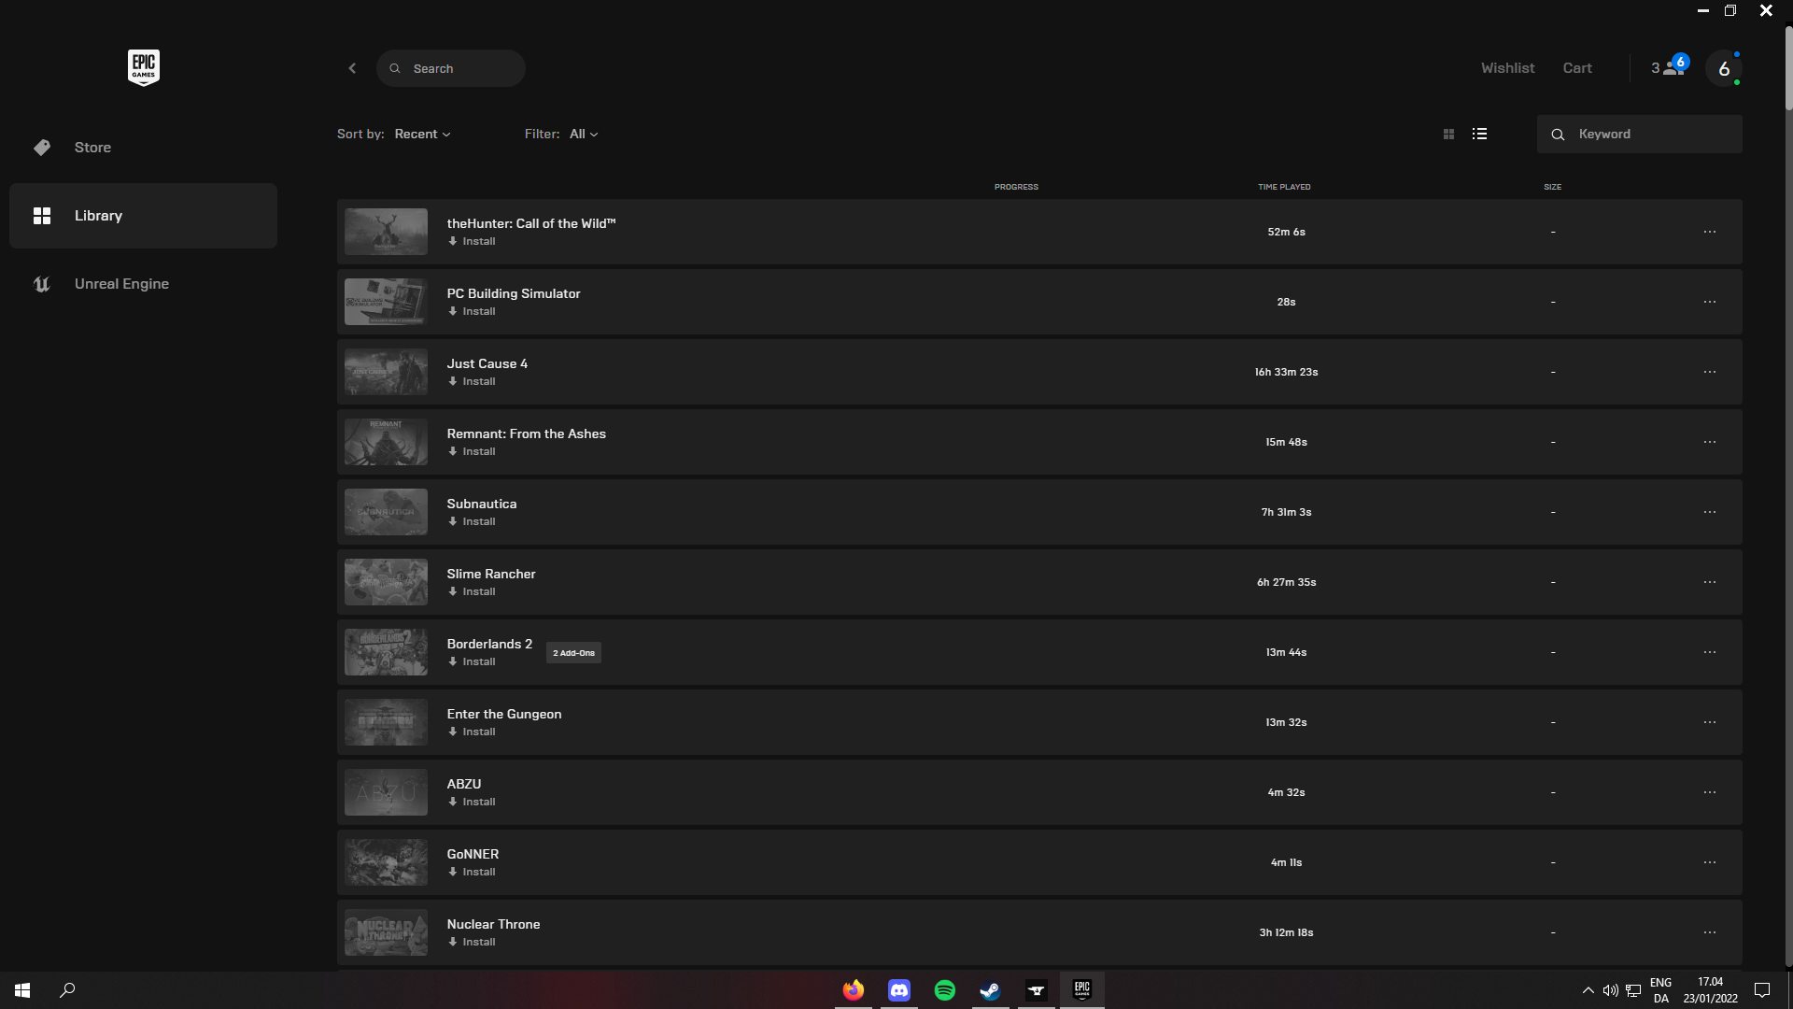Expand the Sort by Recent dropdown
Screen dimensions: 1793x1009
point(422,135)
